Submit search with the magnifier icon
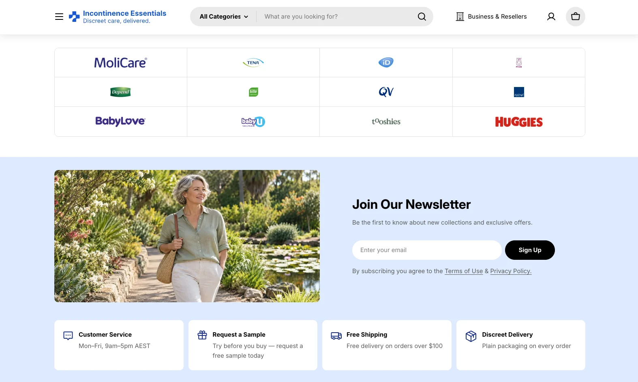The width and height of the screenshot is (638, 382). coord(422,17)
